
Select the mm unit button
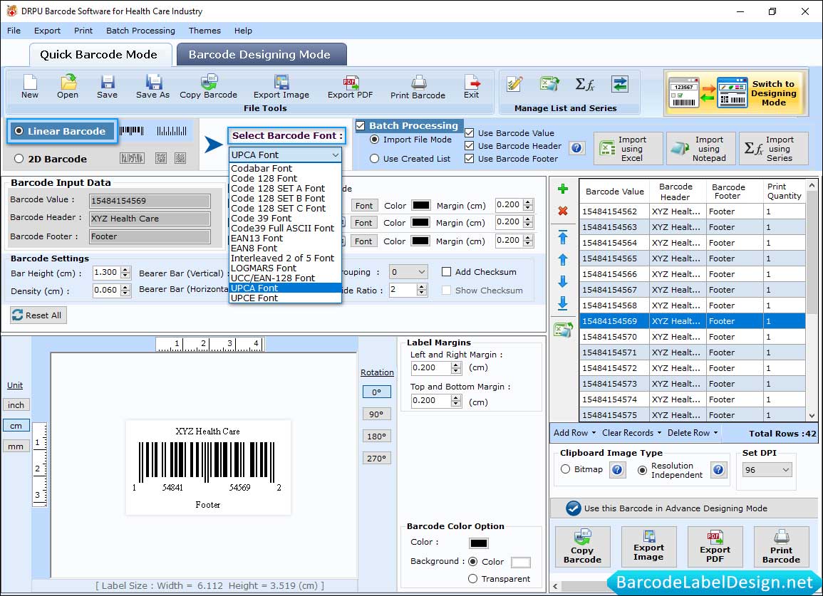click(x=16, y=446)
